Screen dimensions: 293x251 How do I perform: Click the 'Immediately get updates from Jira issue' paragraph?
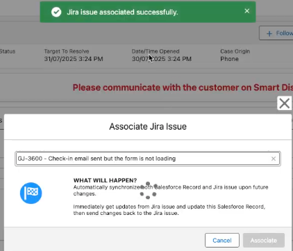coord(169,210)
